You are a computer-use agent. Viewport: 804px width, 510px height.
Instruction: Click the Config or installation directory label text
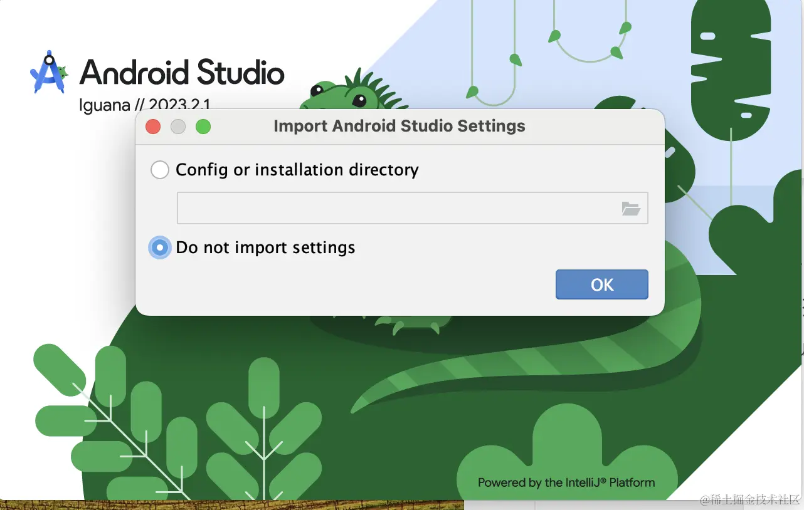pyautogui.click(x=297, y=170)
